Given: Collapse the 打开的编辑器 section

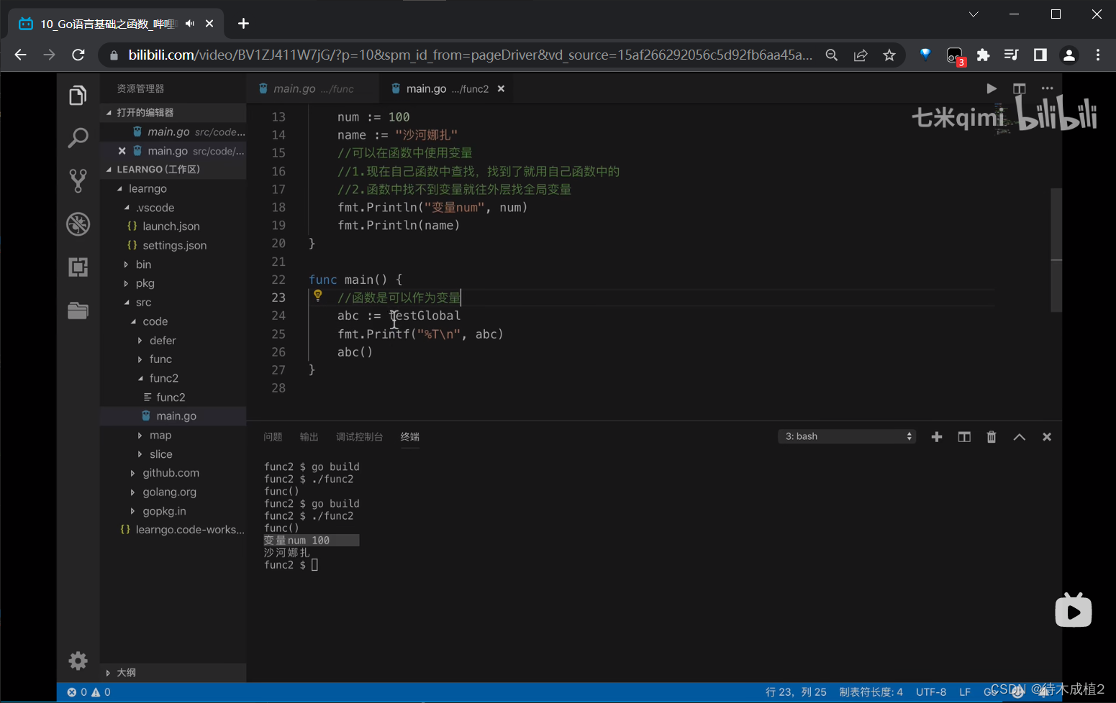Looking at the screenshot, I should coord(173,112).
